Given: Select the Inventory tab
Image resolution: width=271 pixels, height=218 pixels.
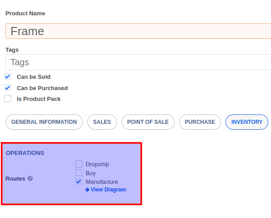Looking at the screenshot, I should coord(247,122).
